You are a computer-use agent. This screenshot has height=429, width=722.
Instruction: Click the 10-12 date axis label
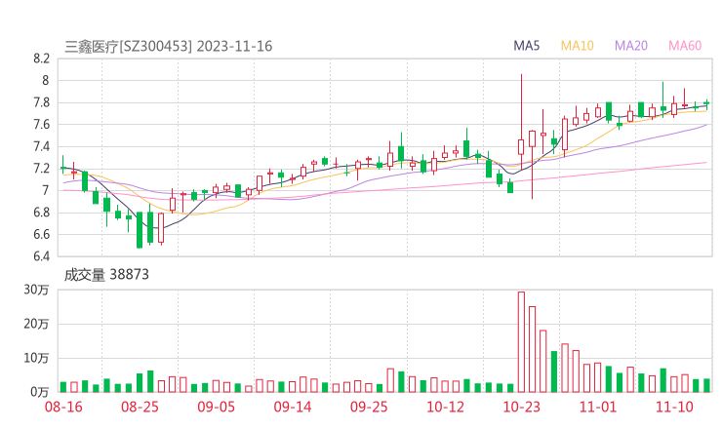click(x=445, y=407)
